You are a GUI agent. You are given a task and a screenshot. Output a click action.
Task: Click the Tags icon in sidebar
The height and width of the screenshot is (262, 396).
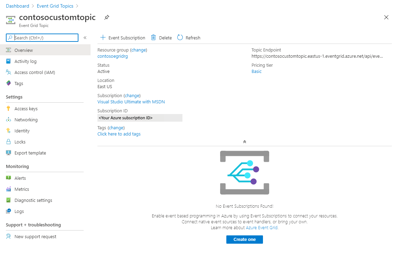[x=9, y=83]
